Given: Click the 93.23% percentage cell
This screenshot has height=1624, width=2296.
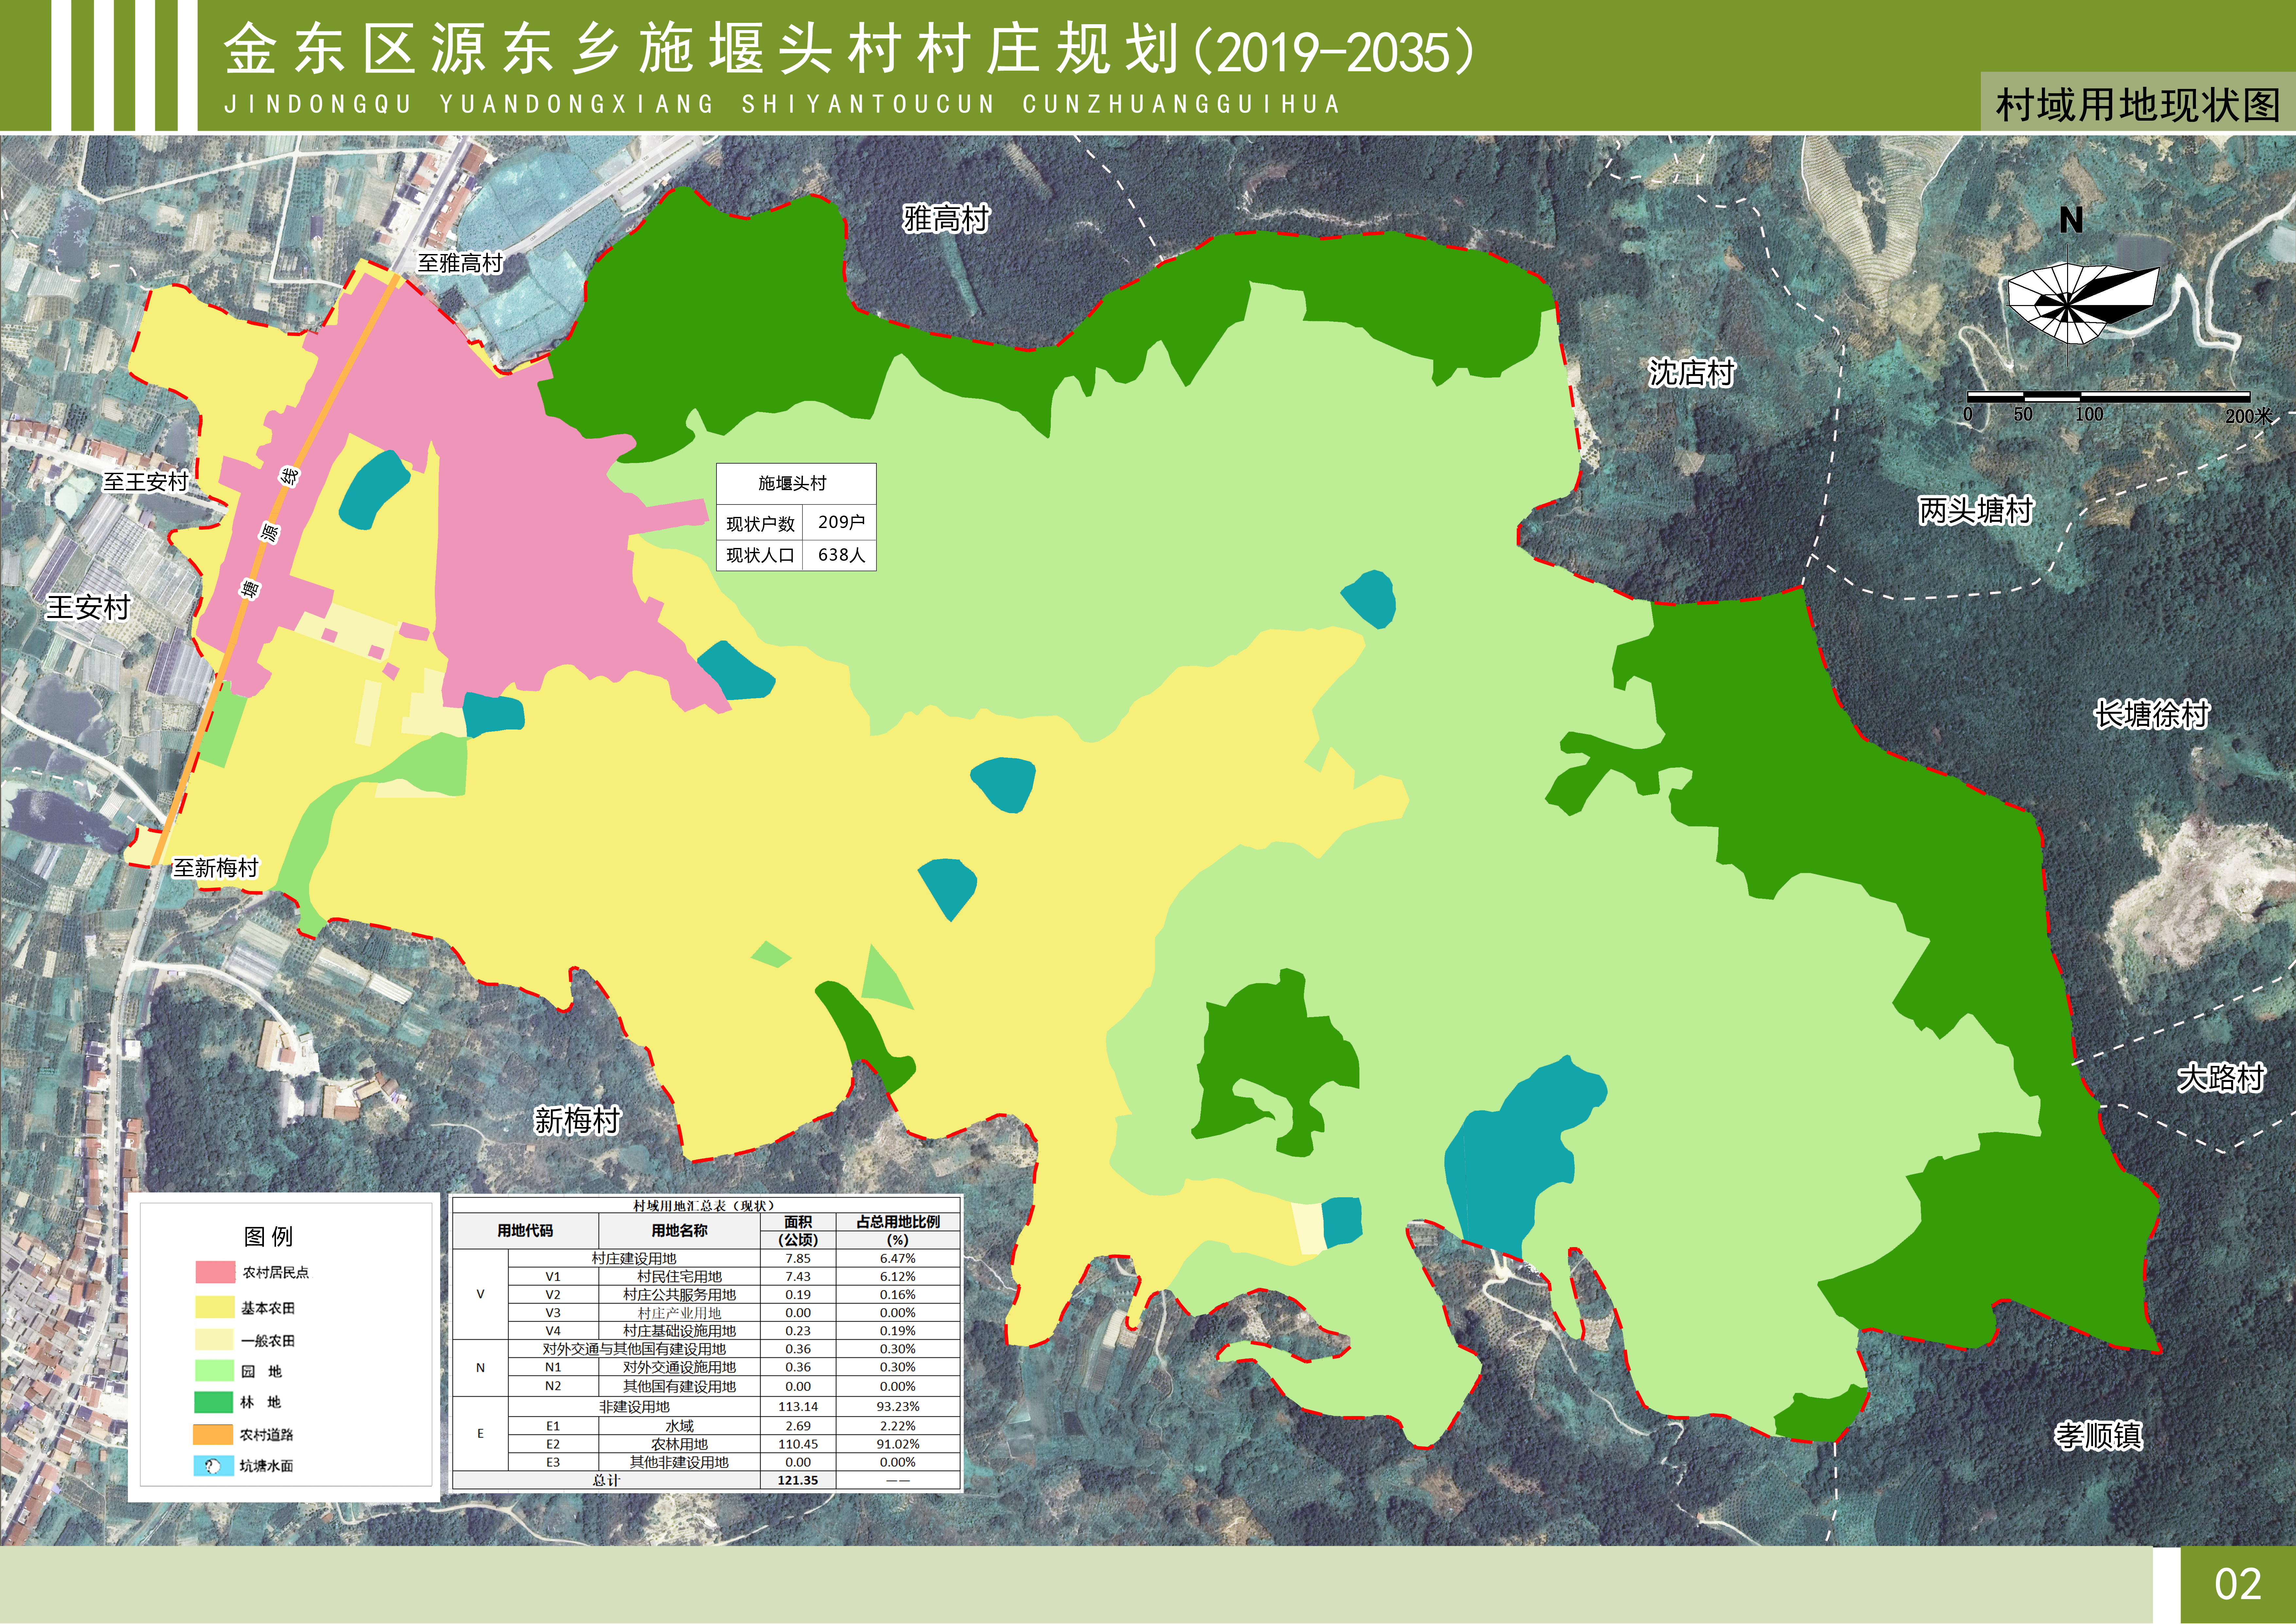Looking at the screenshot, I should 898,1407.
